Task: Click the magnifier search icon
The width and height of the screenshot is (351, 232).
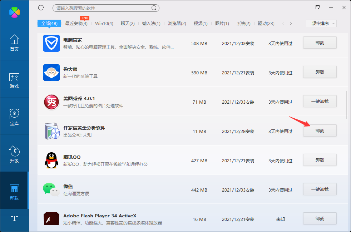Action: click(154, 8)
